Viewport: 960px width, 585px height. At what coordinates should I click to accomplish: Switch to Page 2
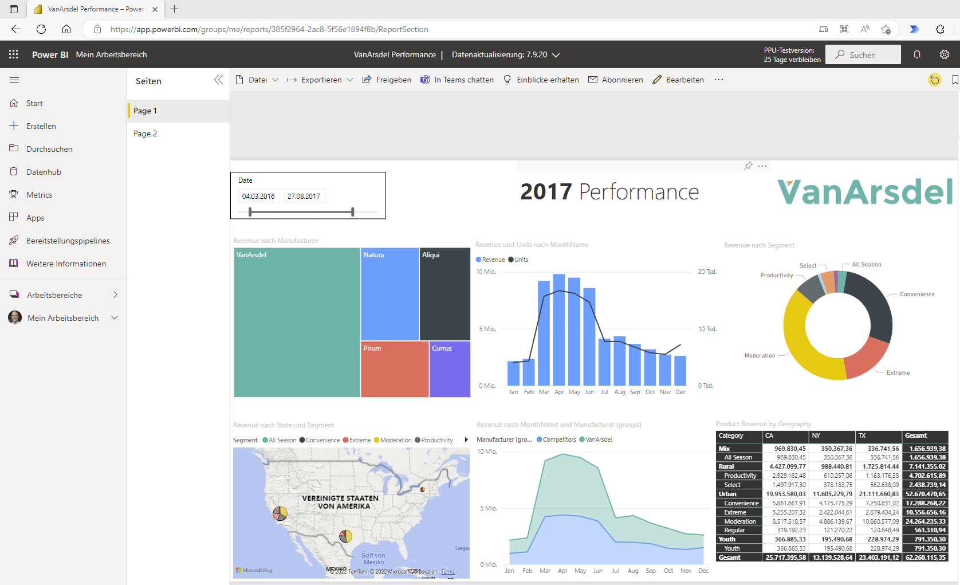coord(145,134)
